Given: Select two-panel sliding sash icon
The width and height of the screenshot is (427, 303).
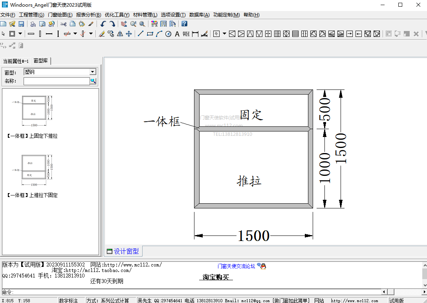Looking at the screenshot, I should pos(268,34).
